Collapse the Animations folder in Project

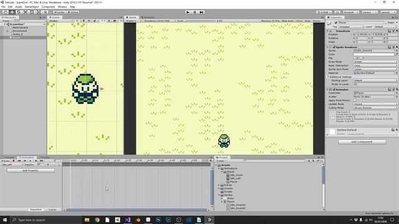coord(219,169)
